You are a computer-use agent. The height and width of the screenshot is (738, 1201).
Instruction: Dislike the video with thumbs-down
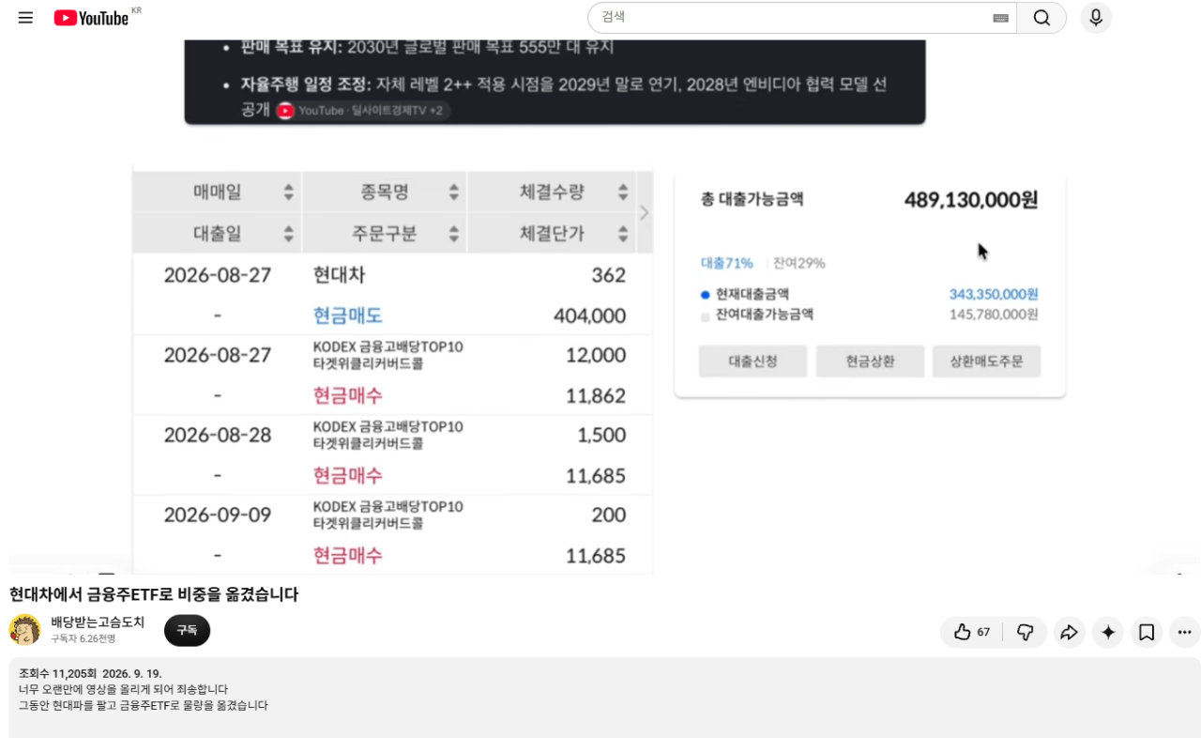coord(1025,632)
